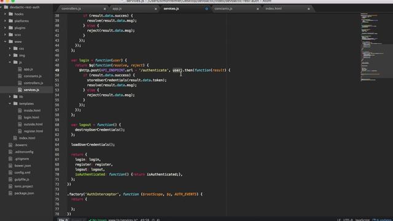Expand the scss folder
Screen dimensions: 393x221
(5, 35)
